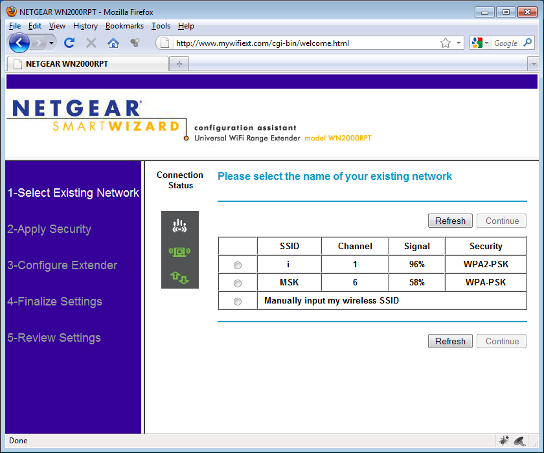Image resolution: width=544 pixels, height=453 pixels.
Task: Click the MSK SSID cell
Action: pos(289,282)
